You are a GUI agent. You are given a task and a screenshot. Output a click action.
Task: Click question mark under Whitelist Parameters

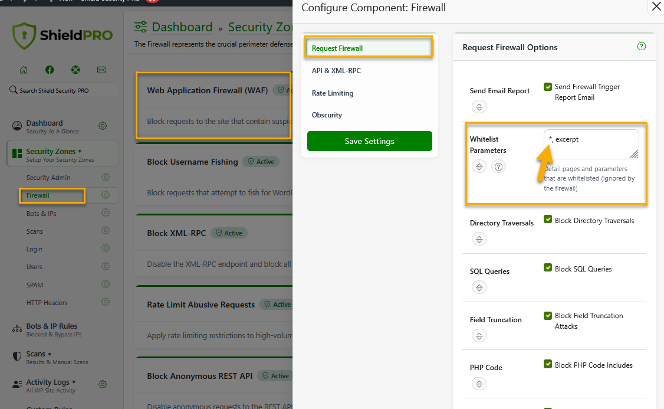[x=499, y=166]
